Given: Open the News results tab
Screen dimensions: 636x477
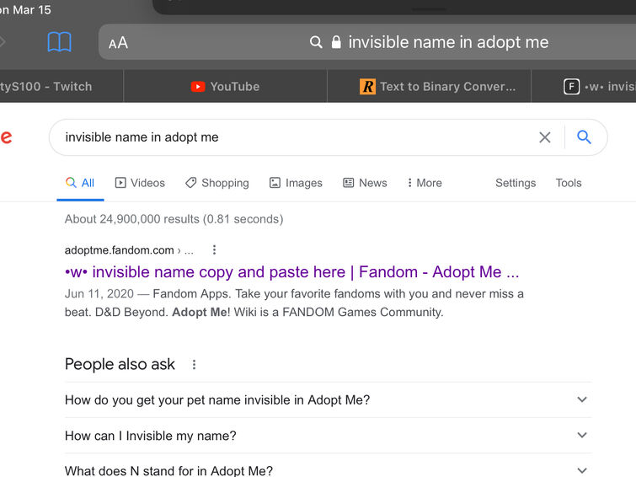Looking at the screenshot, I should click(365, 183).
